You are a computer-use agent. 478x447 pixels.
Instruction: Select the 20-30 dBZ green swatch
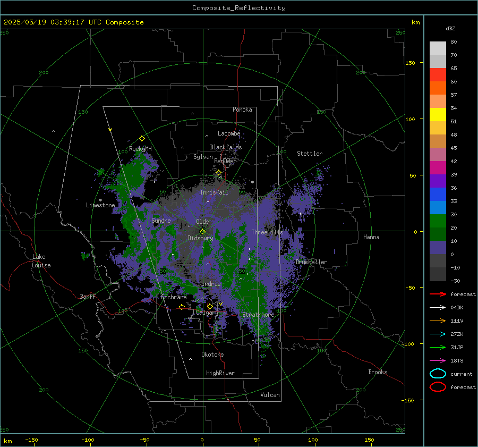(438, 221)
